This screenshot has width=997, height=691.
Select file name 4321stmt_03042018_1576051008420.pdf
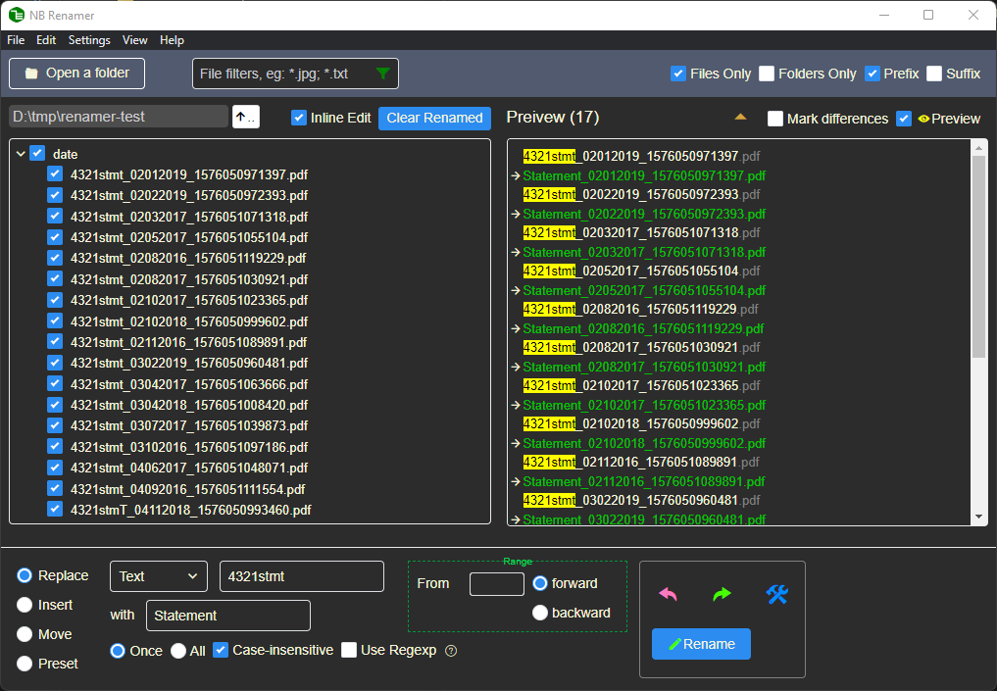pyautogui.click(x=189, y=405)
